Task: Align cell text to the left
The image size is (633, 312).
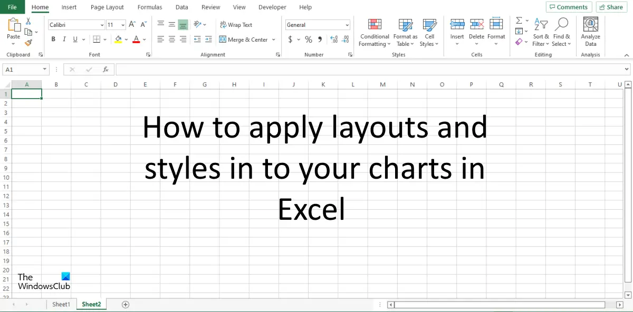Action: [161, 40]
